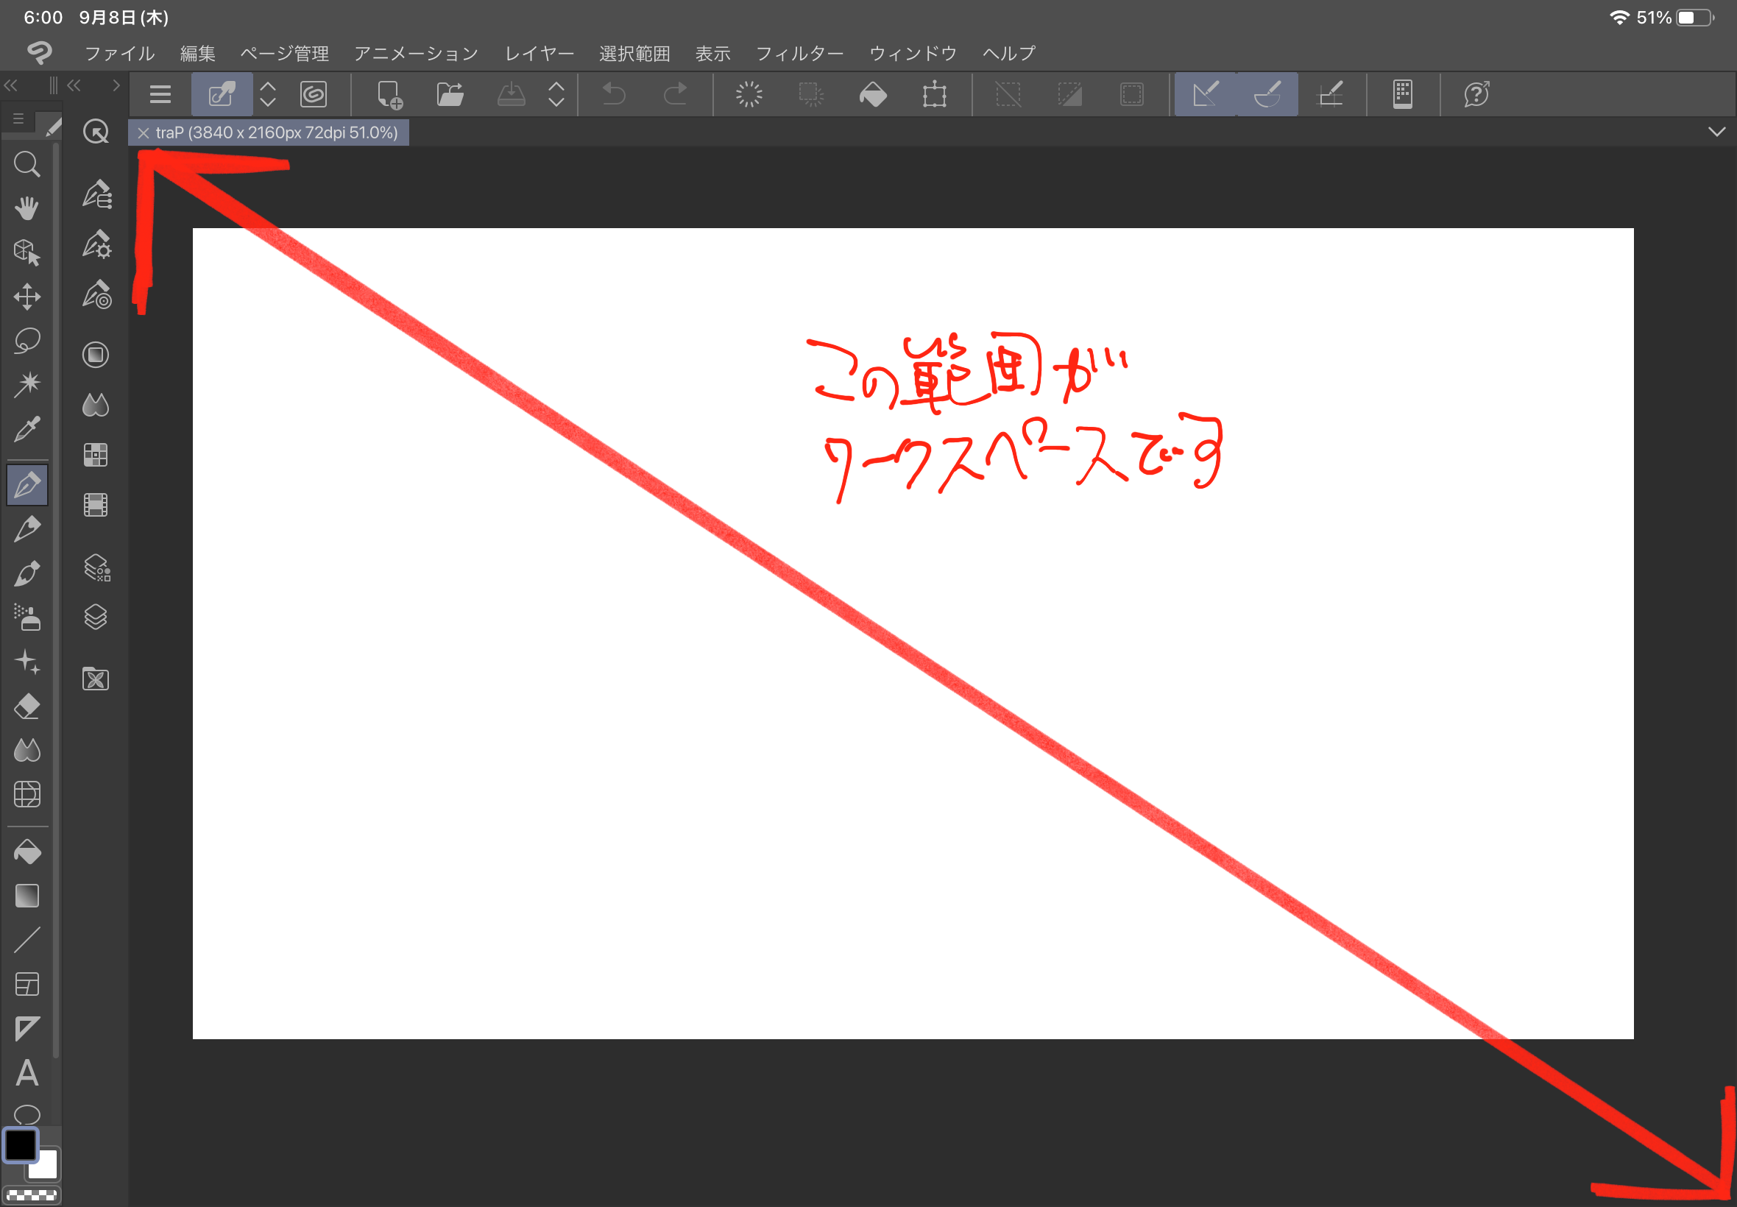This screenshot has width=1737, height=1207.
Task: Open the Sub Tool palette icon
Action: [96, 194]
